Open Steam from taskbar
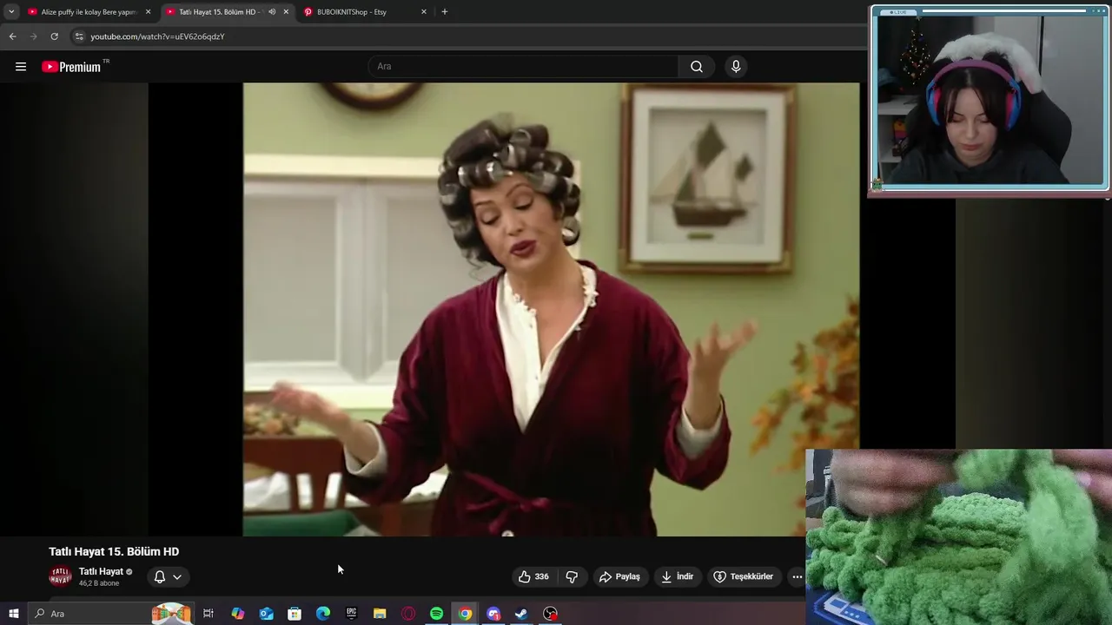 click(521, 614)
